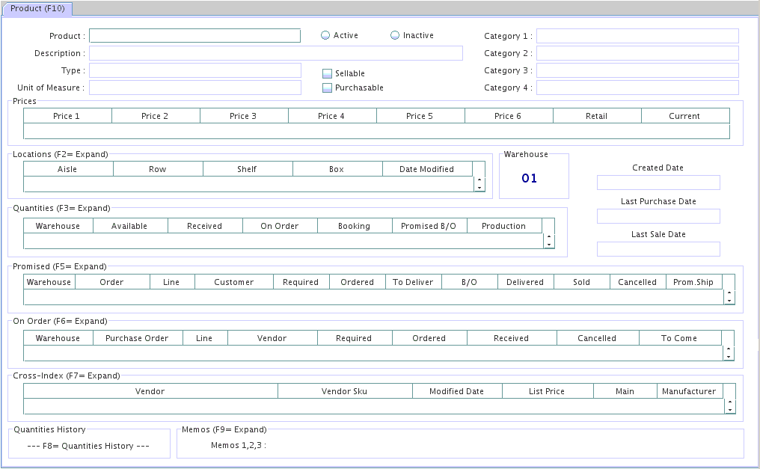Click the Created Date field
Image resolution: width=760 pixels, height=469 pixels.
[658, 183]
